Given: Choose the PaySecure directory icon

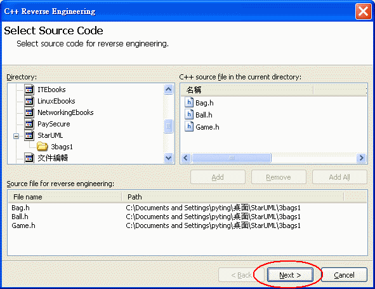Looking at the screenshot, I should [x=29, y=124].
